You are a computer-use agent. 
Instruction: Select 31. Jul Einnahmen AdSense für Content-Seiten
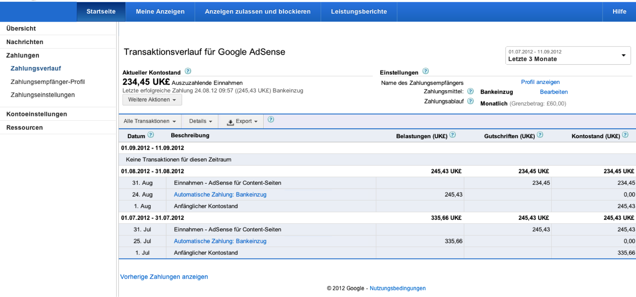click(228, 230)
